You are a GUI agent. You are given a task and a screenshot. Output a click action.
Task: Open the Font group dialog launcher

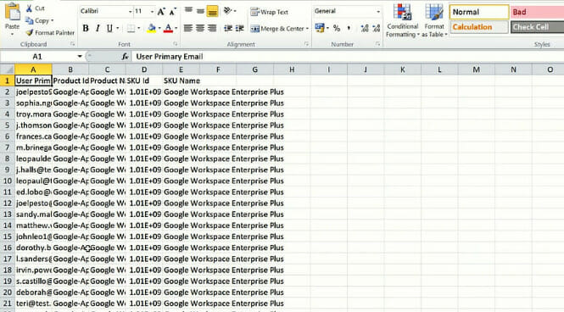click(176, 44)
